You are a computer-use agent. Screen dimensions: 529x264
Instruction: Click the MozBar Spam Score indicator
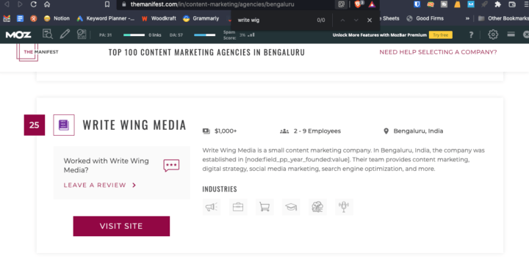(239, 34)
